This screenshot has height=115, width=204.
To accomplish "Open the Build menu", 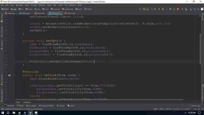I will (x=49, y=5).
